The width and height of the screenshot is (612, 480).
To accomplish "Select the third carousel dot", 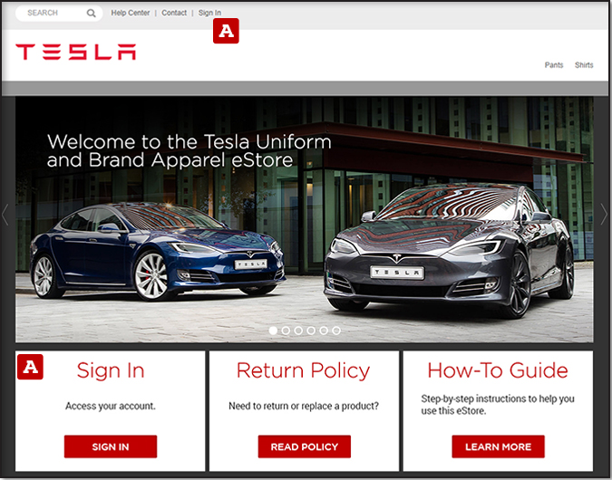I will (298, 331).
